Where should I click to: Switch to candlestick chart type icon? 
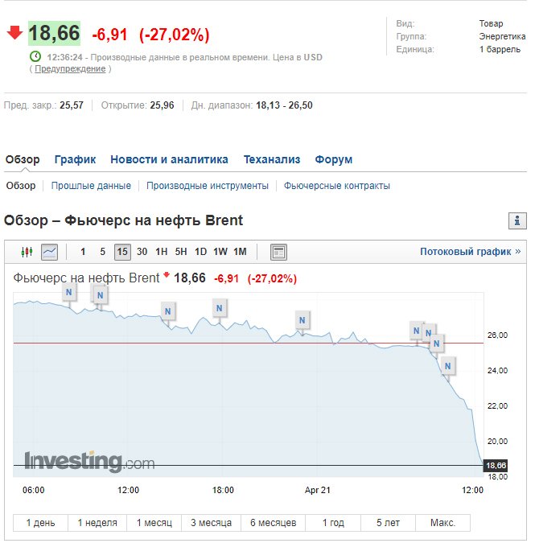[27, 252]
